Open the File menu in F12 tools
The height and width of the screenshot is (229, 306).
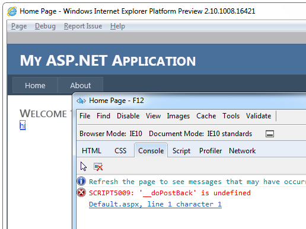click(85, 116)
